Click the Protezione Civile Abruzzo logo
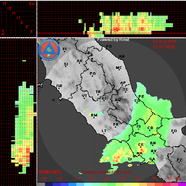186x186 pixels. point(49,50)
